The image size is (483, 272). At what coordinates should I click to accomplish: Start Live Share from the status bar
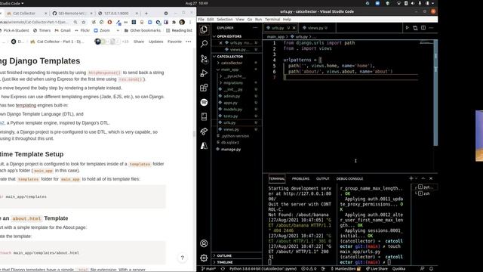[x=377, y=269]
